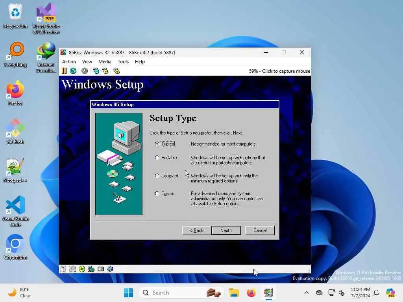This screenshot has height=302, width=403.
Task: Click the display network tray icon
Action: [x=331, y=293]
